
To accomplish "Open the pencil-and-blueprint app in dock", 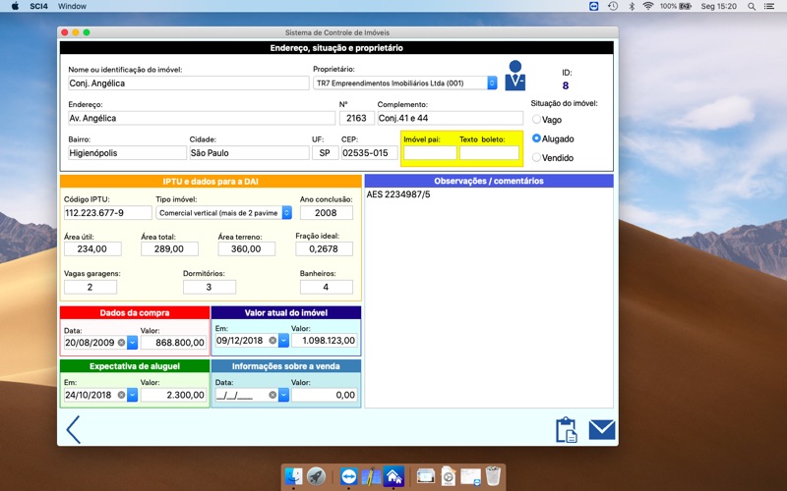I will [371, 476].
